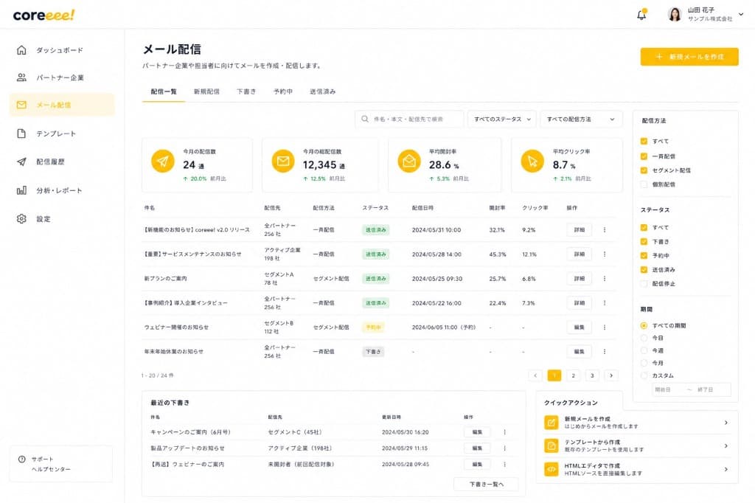Open more menu for coreee! v2.0 リリース row
Viewport: 755px width, 503px height.
[x=605, y=230]
